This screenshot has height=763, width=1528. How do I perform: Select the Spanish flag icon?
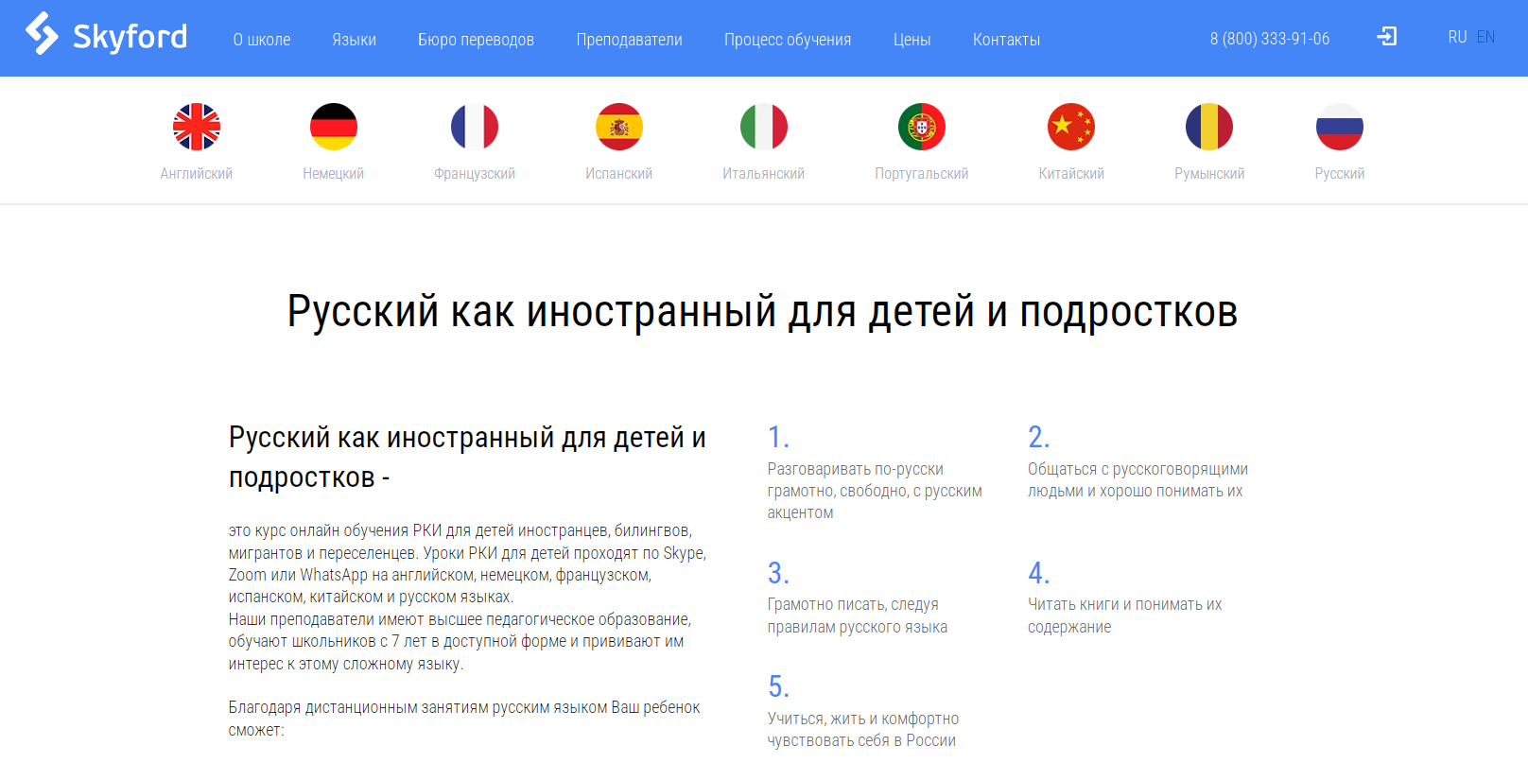(619, 127)
